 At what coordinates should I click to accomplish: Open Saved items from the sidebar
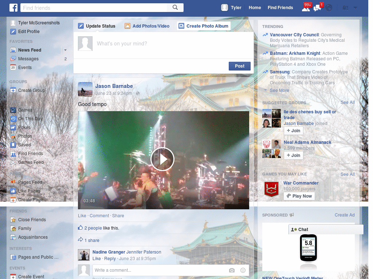click(x=12, y=145)
